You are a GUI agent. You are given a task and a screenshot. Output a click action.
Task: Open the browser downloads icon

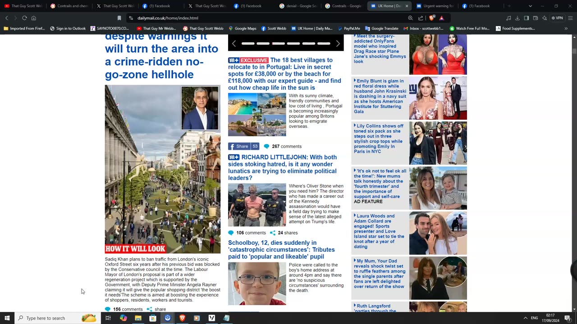517,18
